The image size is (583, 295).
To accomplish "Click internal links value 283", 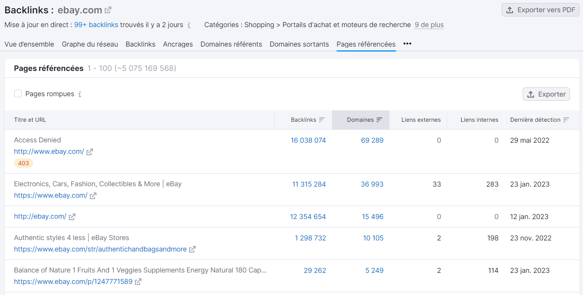I will (492, 184).
